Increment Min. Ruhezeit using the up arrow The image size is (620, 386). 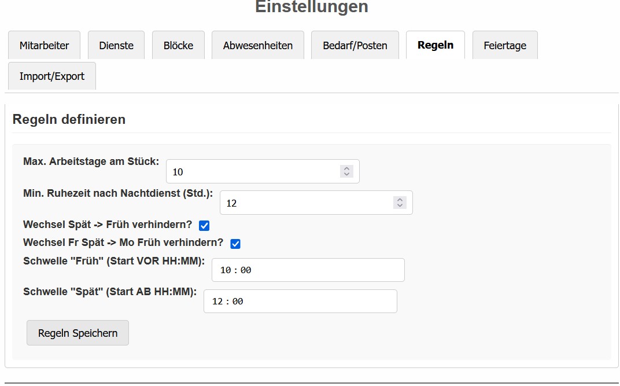400,200
